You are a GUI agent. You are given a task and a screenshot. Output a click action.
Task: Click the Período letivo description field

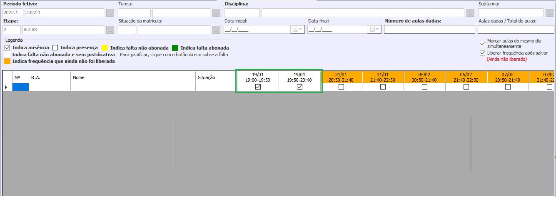[64, 12]
